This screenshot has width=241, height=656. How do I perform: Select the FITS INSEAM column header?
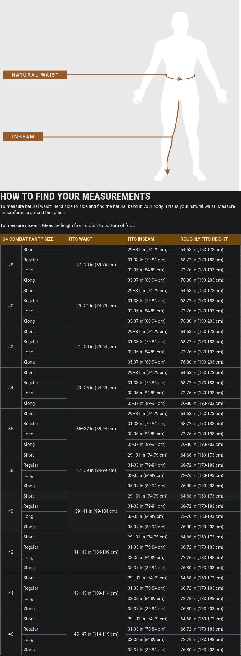click(x=141, y=239)
